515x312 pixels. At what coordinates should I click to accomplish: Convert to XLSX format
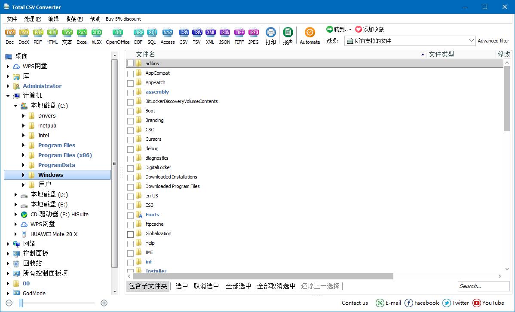pos(97,36)
